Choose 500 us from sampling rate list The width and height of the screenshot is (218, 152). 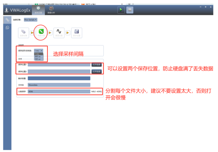click(x=37, y=56)
